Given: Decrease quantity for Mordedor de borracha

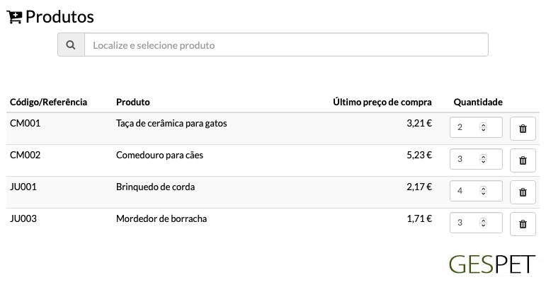Looking at the screenshot, I should 483,225.
